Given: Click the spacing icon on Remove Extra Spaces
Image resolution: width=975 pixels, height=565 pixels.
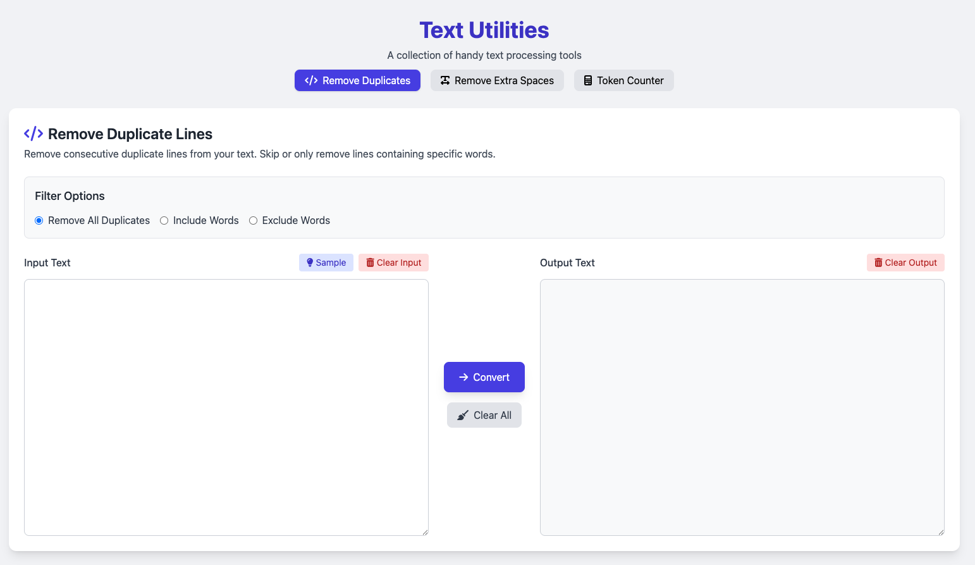Looking at the screenshot, I should pyautogui.click(x=445, y=80).
